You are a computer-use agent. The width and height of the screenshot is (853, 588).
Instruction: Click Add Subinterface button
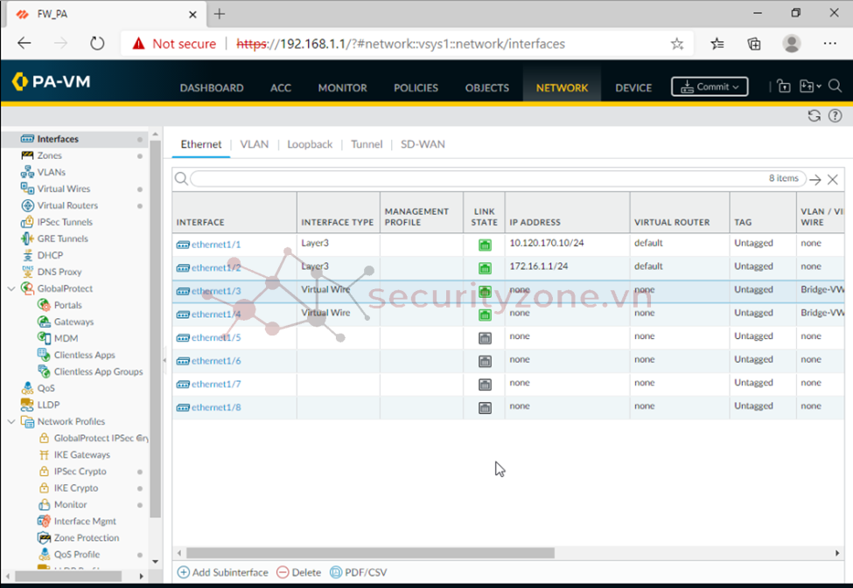tap(223, 572)
